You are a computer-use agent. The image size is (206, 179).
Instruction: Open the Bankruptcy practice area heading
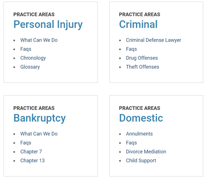point(40,118)
